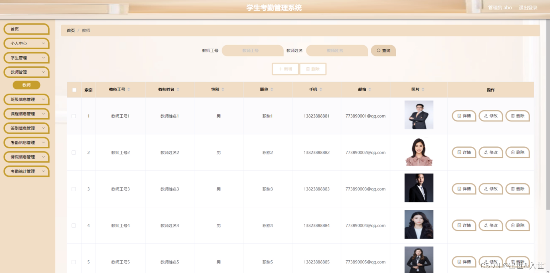Screen dimensions: 550x273
Task: Expand the 学生管理 sidebar menu
Action: click(x=27, y=58)
